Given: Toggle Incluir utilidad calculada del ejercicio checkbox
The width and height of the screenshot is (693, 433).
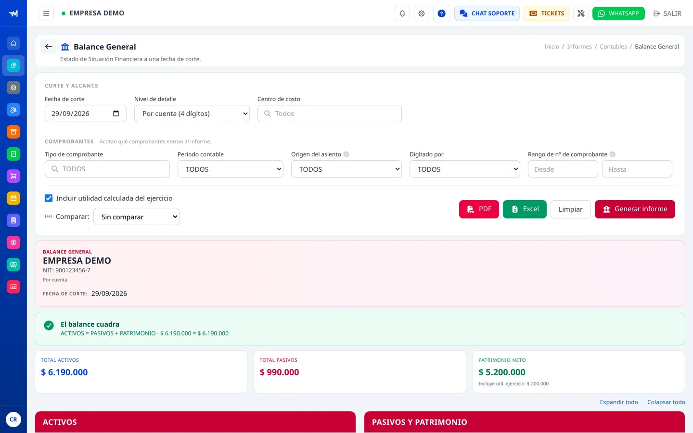Looking at the screenshot, I should point(49,198).
